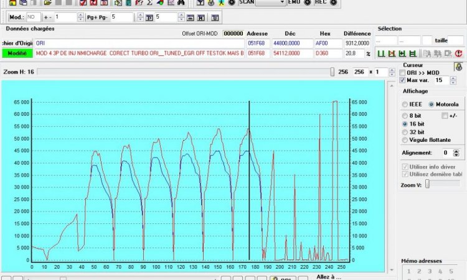Click the binoculars search icon
This screenshot has width=467, height=280.
tap(181, 2)
